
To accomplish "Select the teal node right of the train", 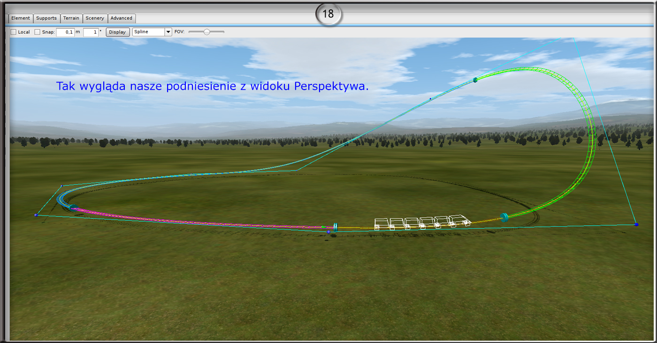I will [504, 217].
